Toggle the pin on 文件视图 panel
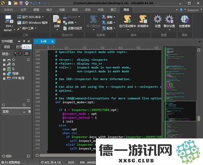Screen dimensions: 203x165 coord(24,41)
